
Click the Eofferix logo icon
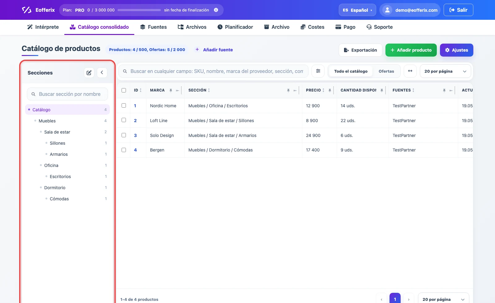(27, 10)
